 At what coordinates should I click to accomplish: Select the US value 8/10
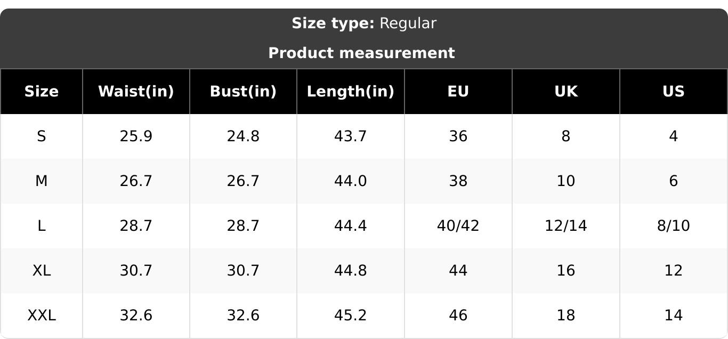(674, 226)
